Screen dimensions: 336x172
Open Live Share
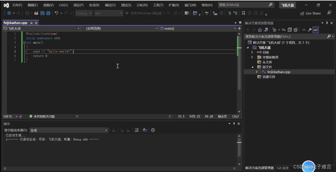[310, 13]
